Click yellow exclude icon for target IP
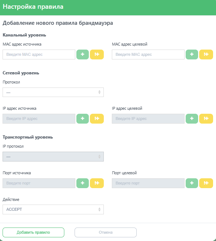 tap(206, 118)
